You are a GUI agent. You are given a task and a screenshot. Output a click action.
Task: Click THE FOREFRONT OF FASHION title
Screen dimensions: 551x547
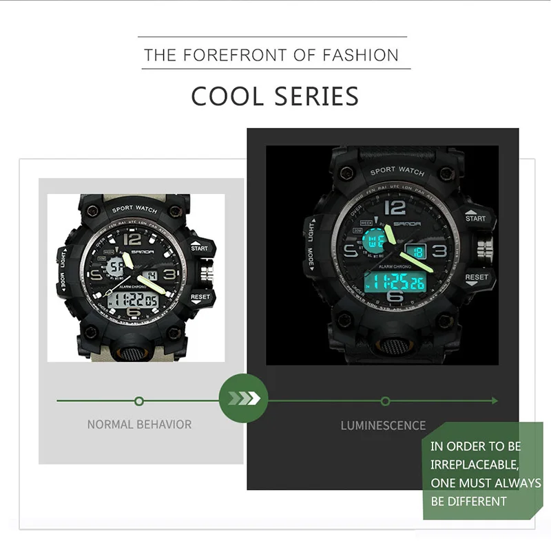point(271,55)
